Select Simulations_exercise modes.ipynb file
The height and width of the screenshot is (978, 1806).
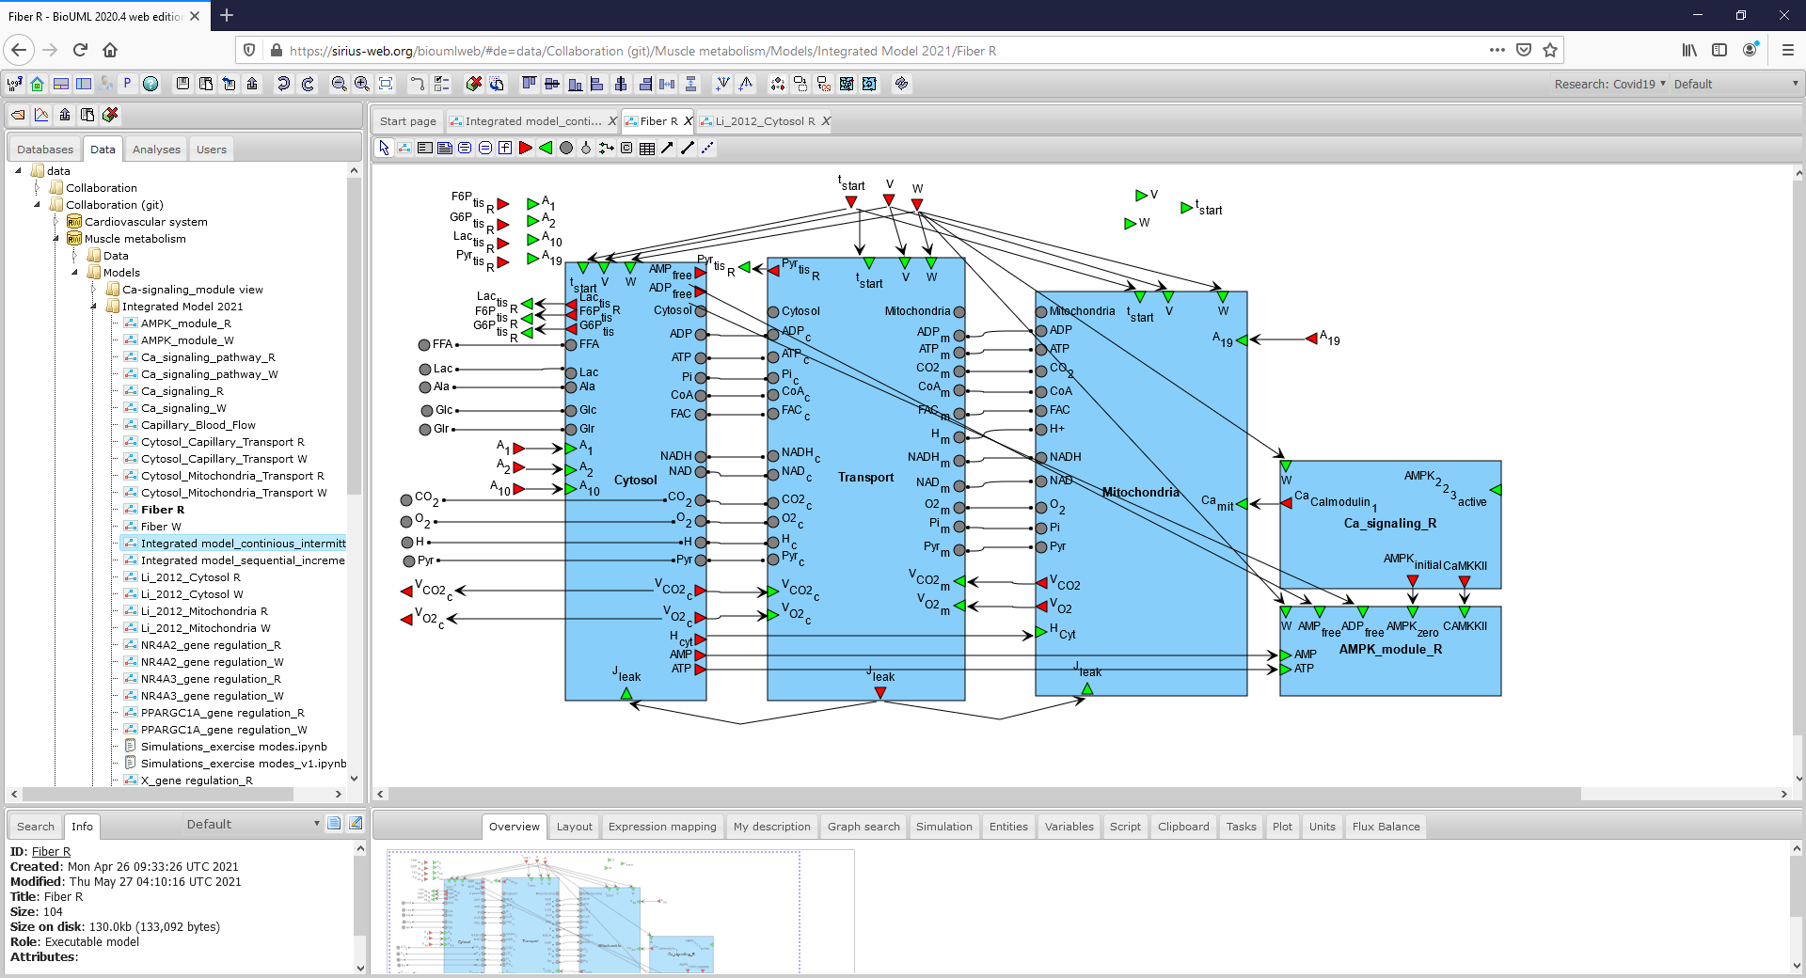pos(234,747)
